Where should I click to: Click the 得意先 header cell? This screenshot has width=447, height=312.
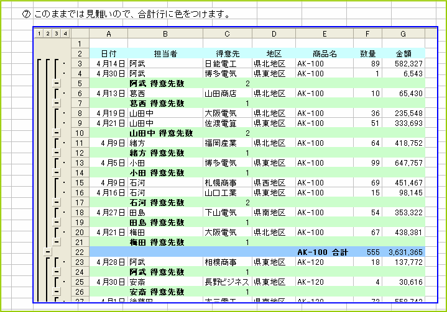pyautogui.click(x=227, y=53)
